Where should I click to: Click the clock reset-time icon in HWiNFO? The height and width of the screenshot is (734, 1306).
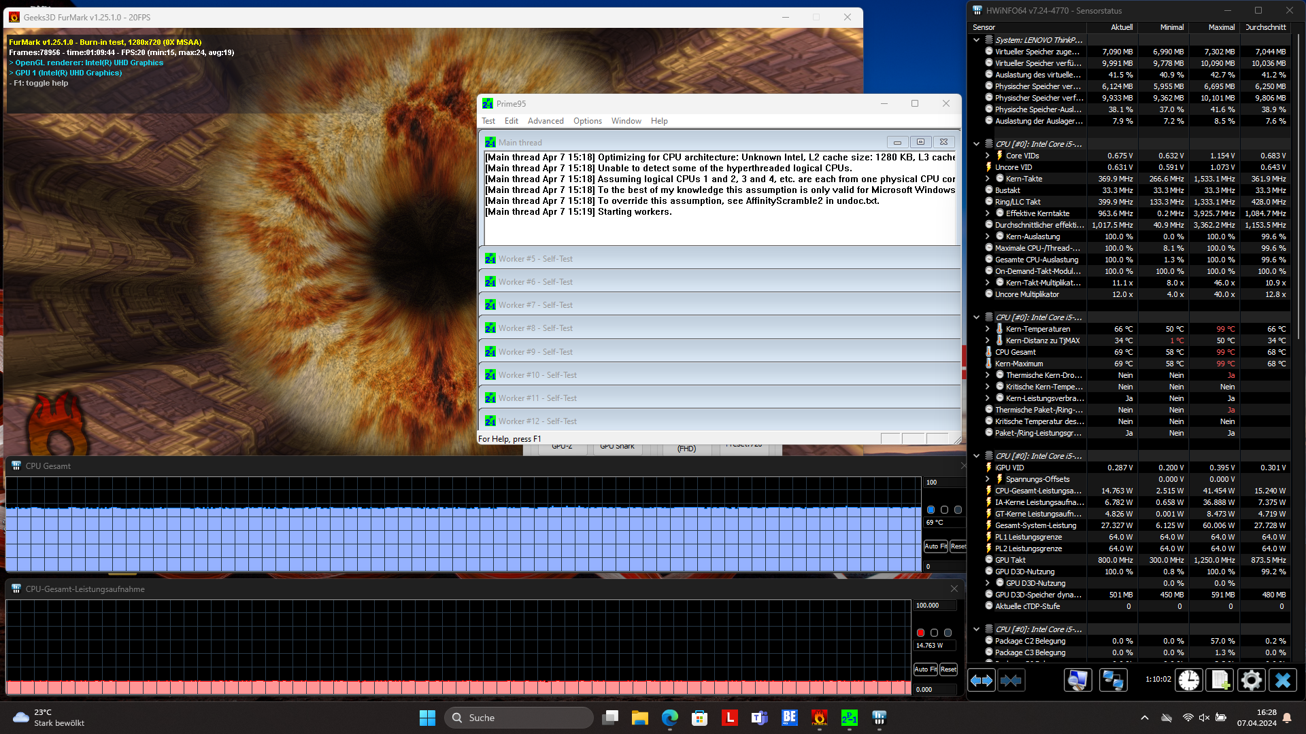[x=1189, y=680]
